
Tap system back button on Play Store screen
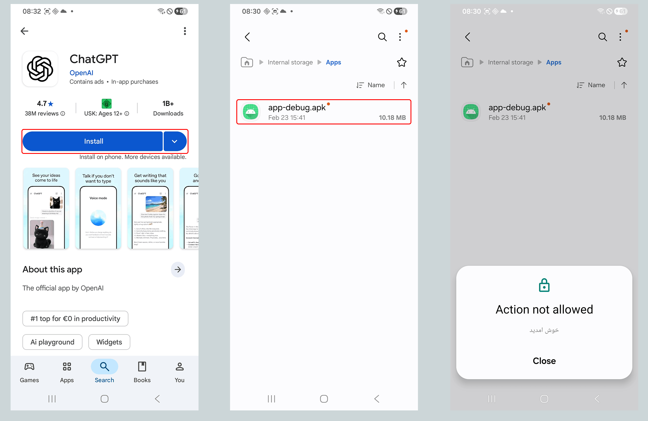[157, 399]
